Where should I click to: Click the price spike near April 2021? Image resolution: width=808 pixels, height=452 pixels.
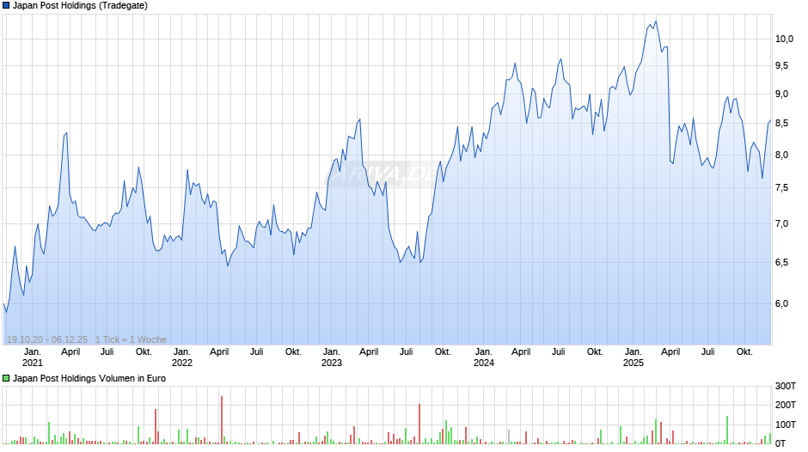[66, 133]
